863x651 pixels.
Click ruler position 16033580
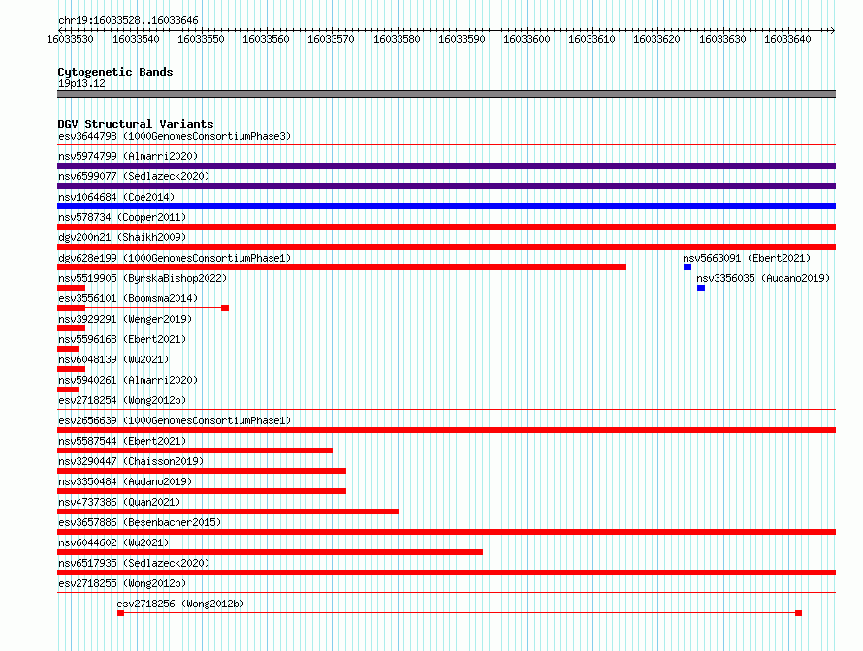click(397, 39)
